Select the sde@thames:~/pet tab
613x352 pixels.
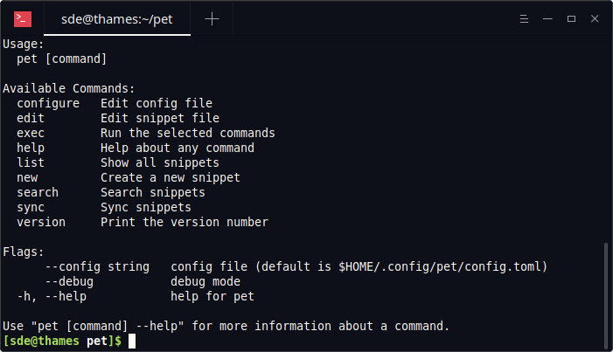(117, 19)
